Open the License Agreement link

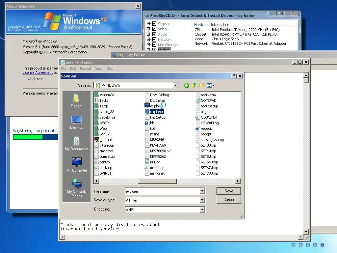(38, 73)
